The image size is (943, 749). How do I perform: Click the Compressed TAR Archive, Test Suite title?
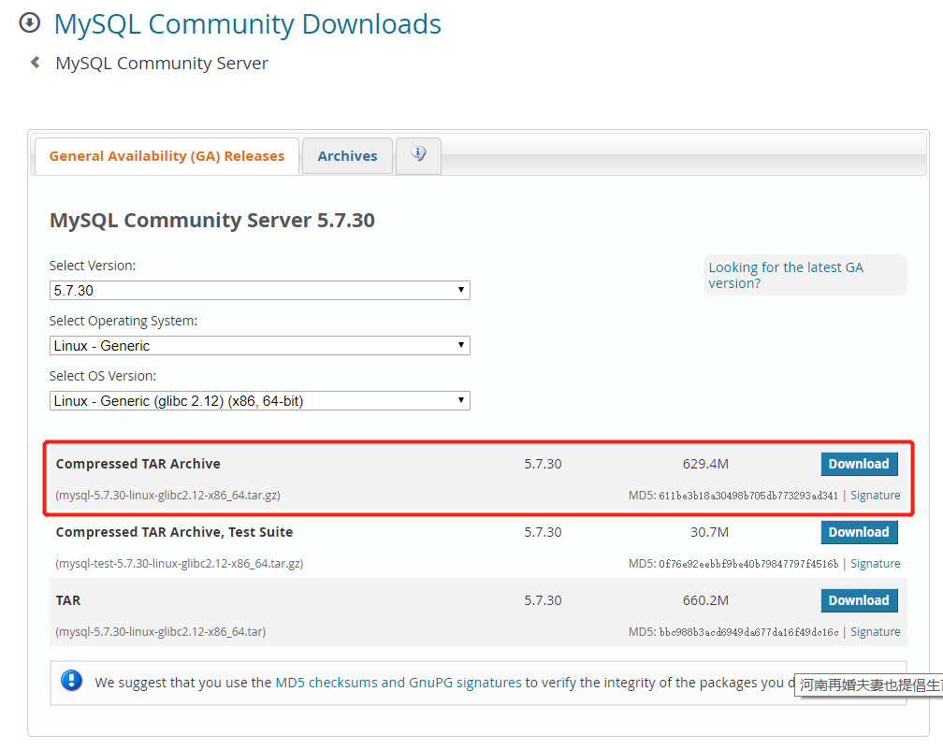tap(174, 533)
